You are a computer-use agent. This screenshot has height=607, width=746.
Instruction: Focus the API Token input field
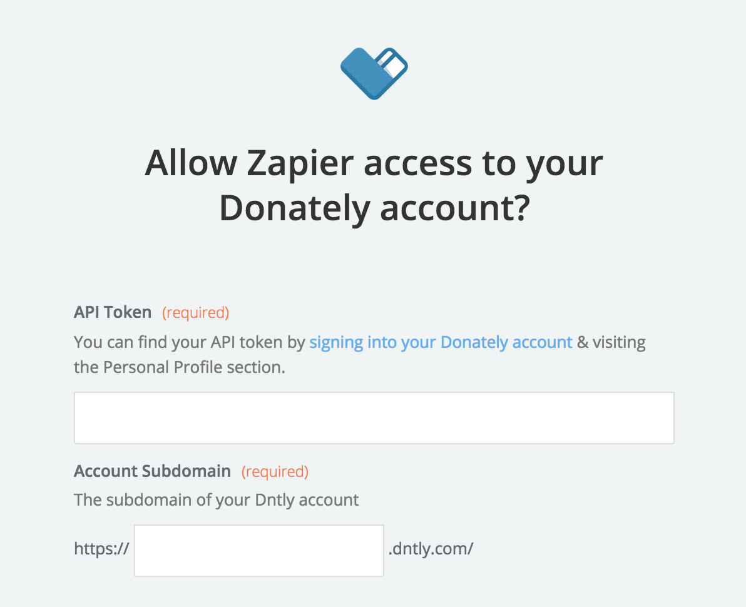(374, 418)
